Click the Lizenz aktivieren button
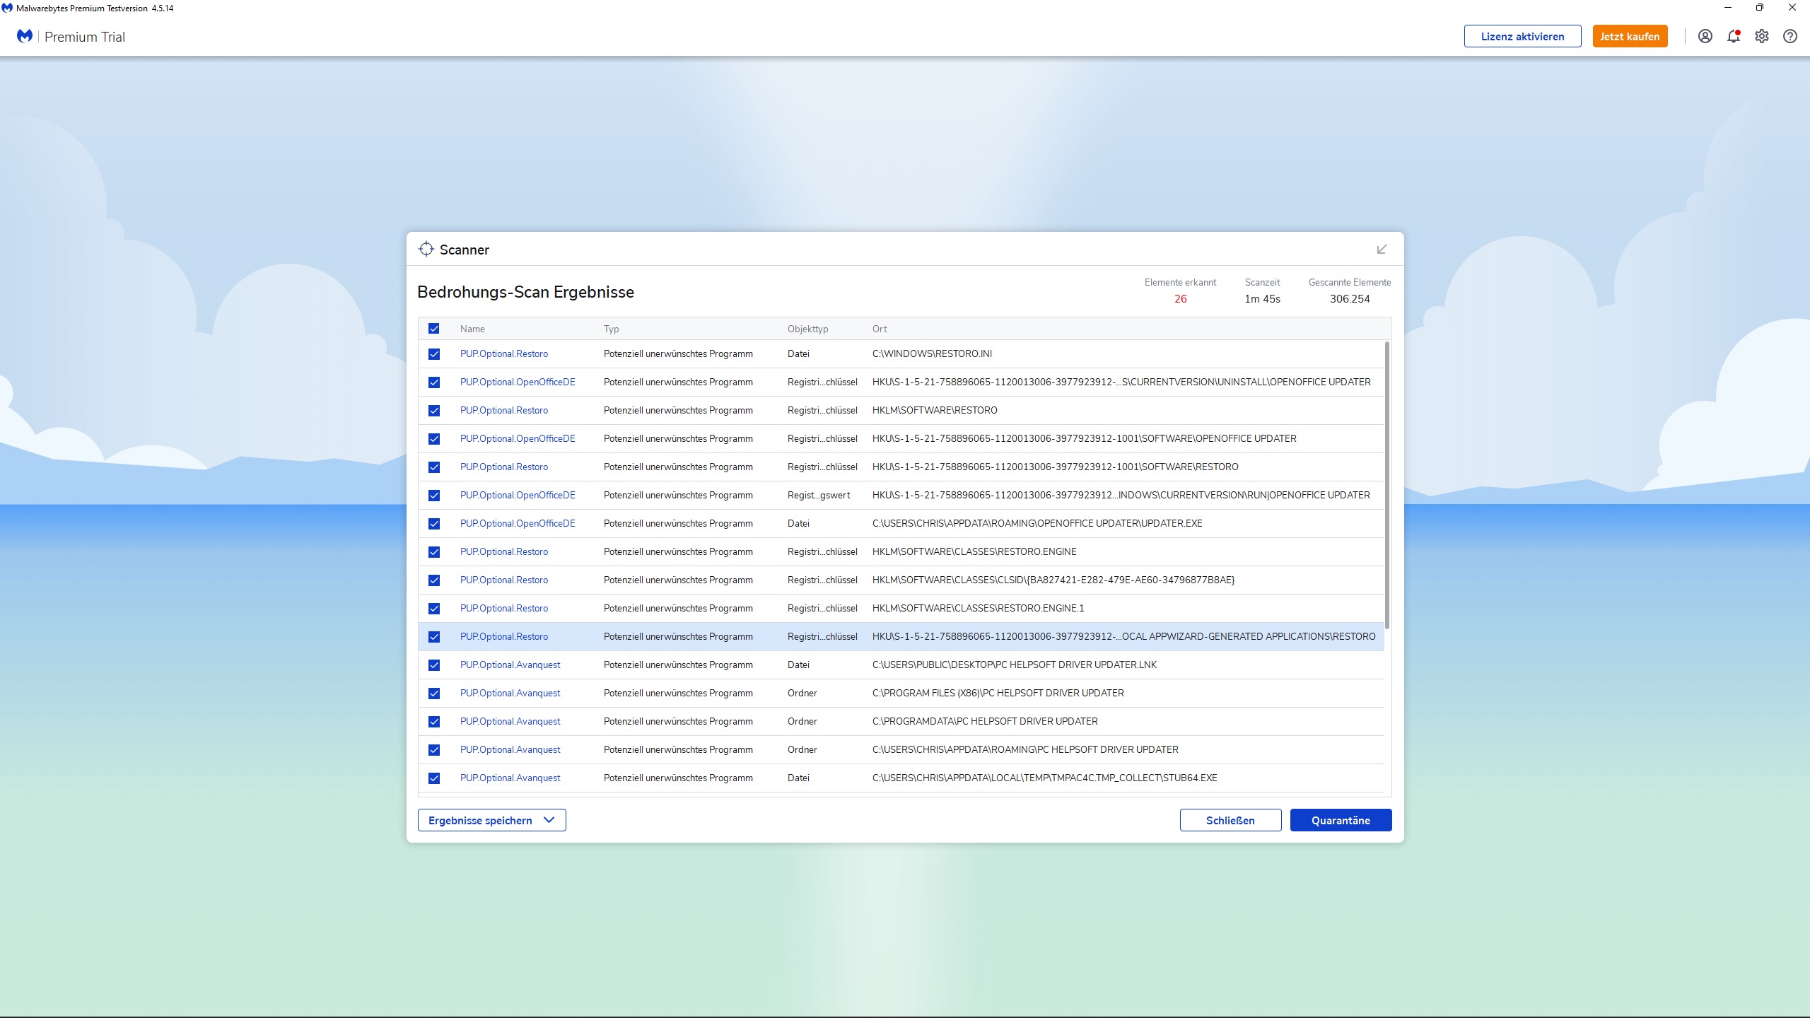This screenshot has width=1810, height=1018. [1522, 36]
